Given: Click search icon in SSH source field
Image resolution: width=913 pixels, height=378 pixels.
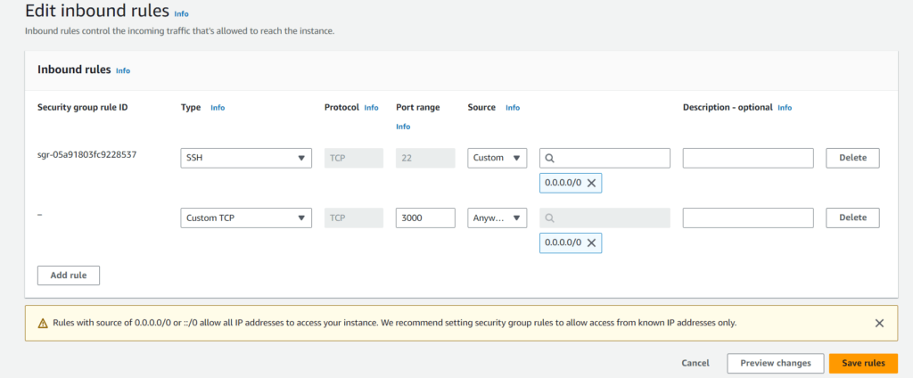Looking at the screenshot, I should coord(549,158).
